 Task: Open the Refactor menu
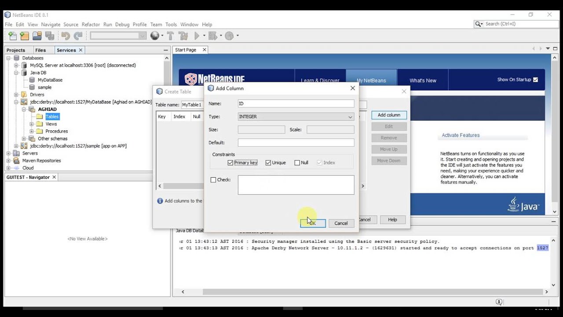91,25
